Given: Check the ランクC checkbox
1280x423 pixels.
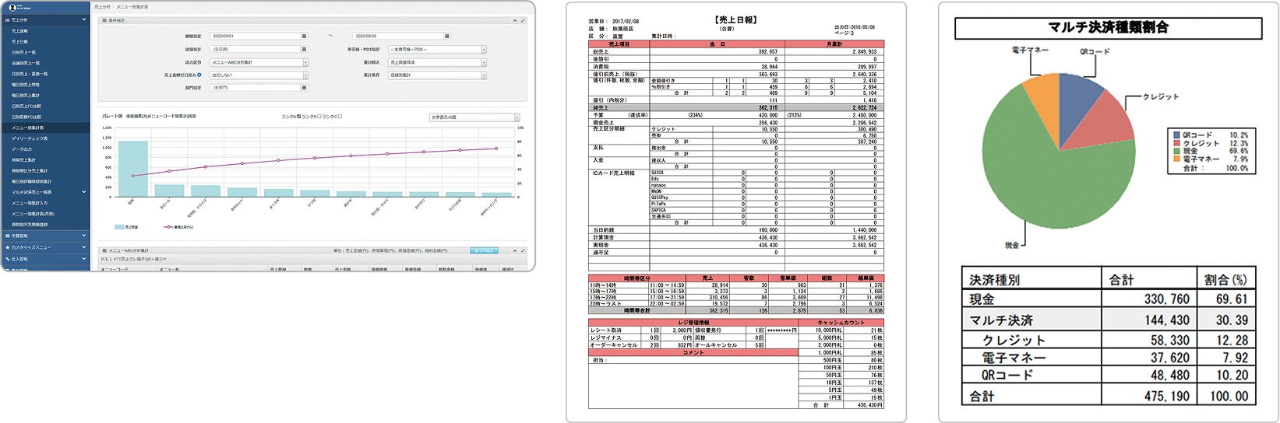Looking at the screenshot, I should coord(340,117).
